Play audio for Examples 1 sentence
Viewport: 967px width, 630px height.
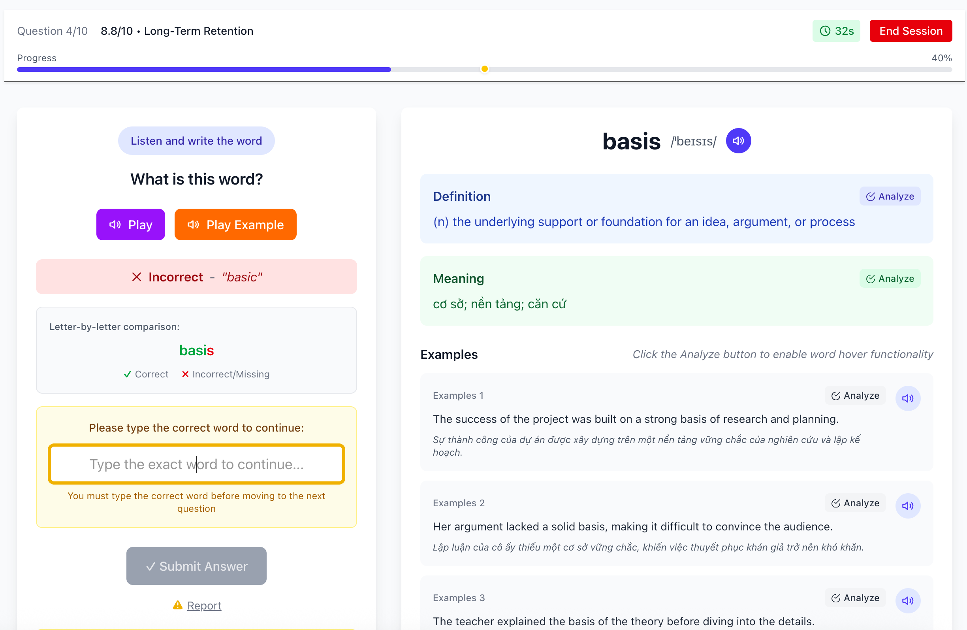[x=907, y=398]
